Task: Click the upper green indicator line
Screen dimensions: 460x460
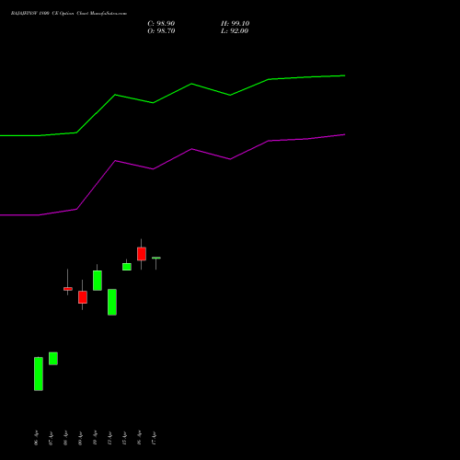Action: pos(172,93)
